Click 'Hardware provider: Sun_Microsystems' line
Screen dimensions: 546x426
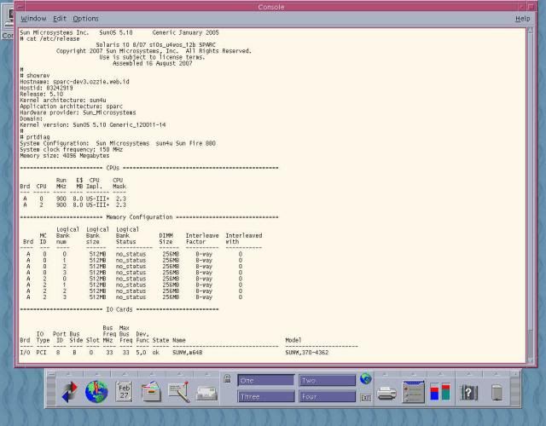tap(78, 112)
